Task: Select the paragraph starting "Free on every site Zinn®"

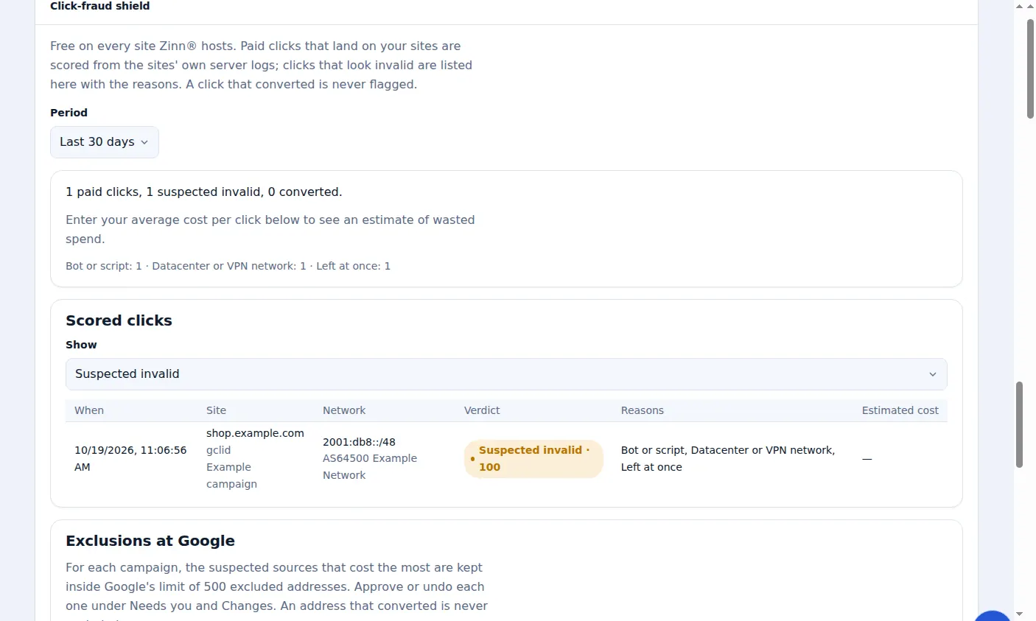Action: tap(261, 65)
